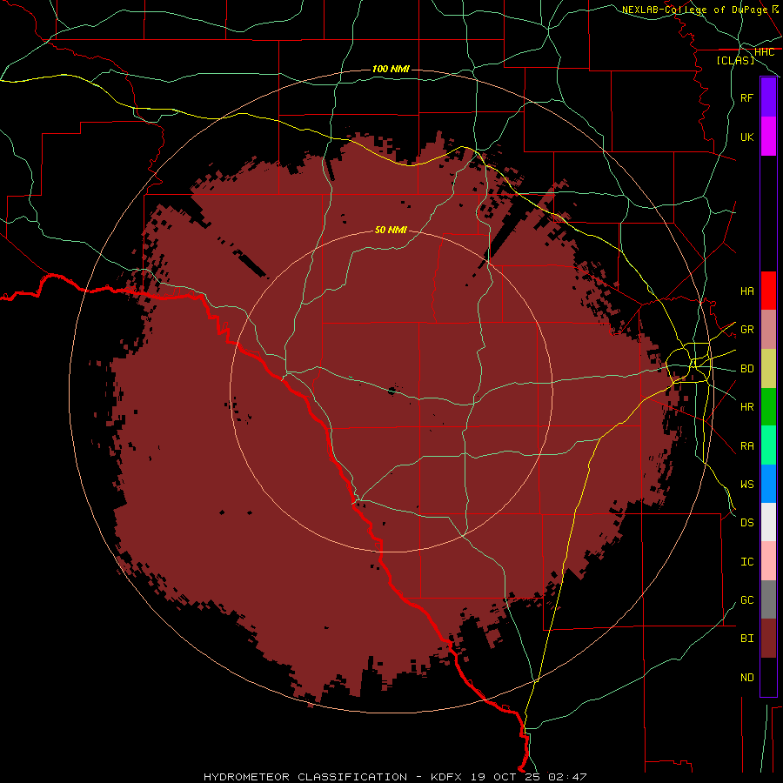Select the IC light pink legend swatch
The image size is (783, 783).
pyautogui.click(x=768, y=561)
